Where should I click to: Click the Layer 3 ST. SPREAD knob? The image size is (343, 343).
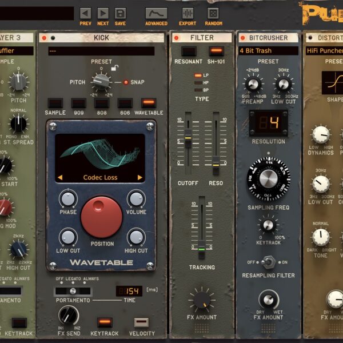click(19, 124)
